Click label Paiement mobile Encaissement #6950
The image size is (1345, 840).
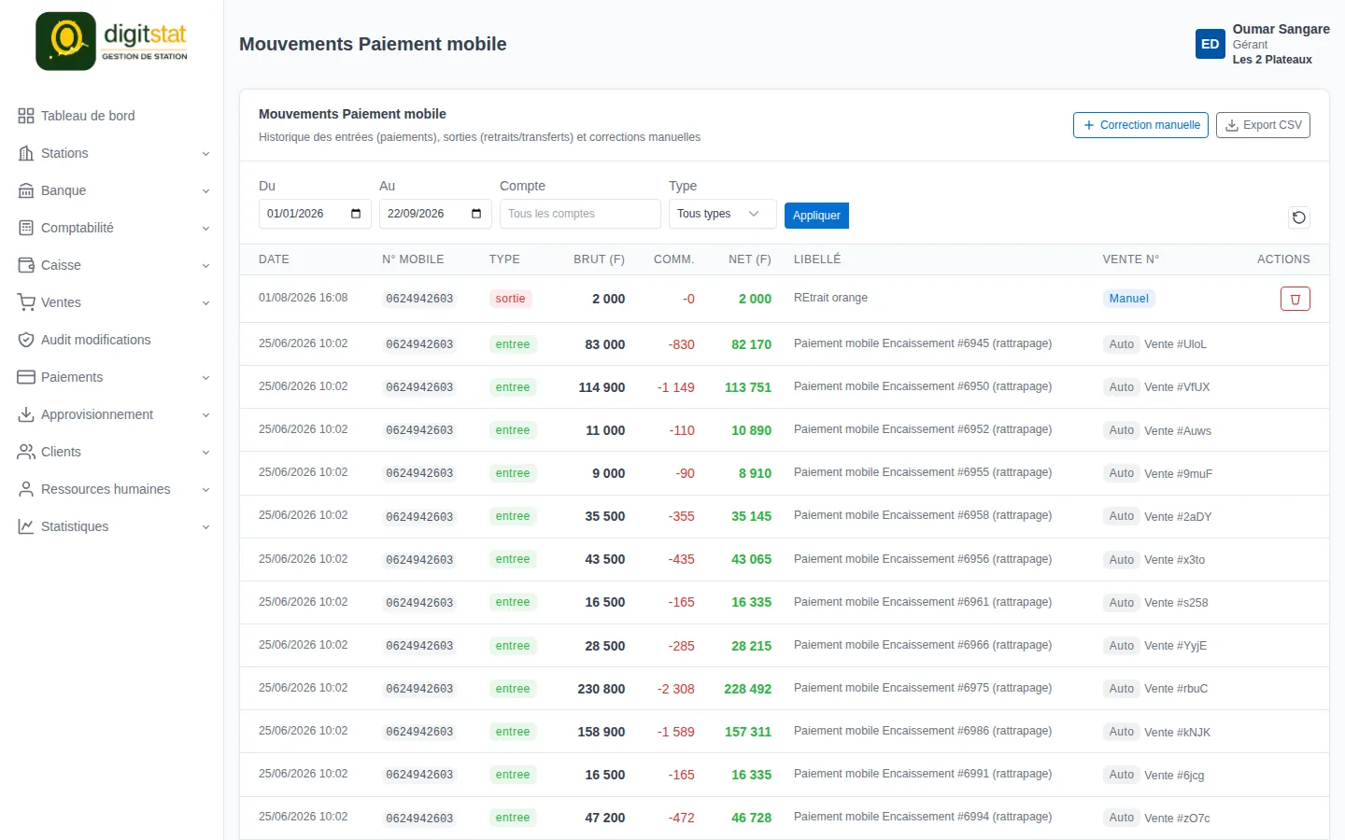[x=923, y=386]
